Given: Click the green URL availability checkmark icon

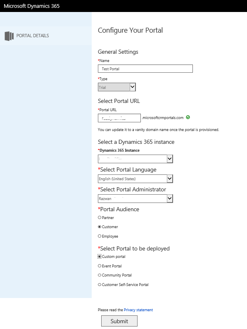Looking at the screenshot, I should coord(188,117).
